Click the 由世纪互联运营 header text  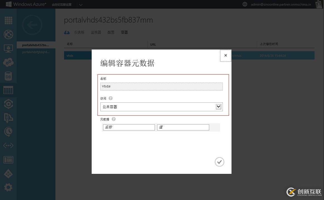point(62,4)
